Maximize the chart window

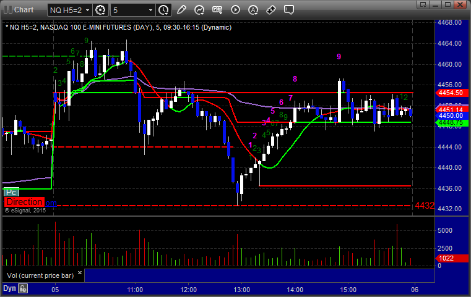(447, 4)
